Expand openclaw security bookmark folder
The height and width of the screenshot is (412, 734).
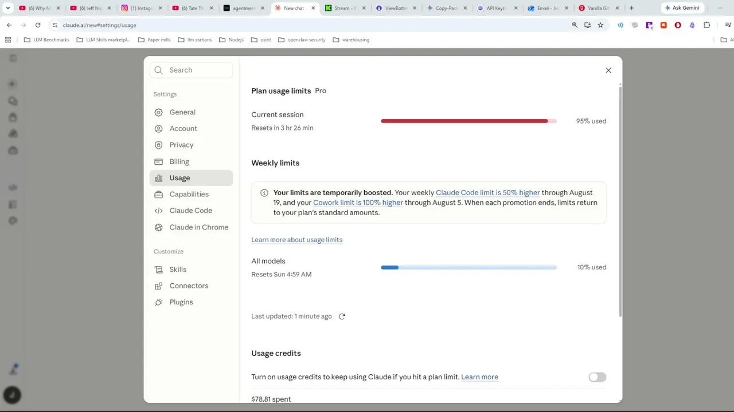coord(302,40)
